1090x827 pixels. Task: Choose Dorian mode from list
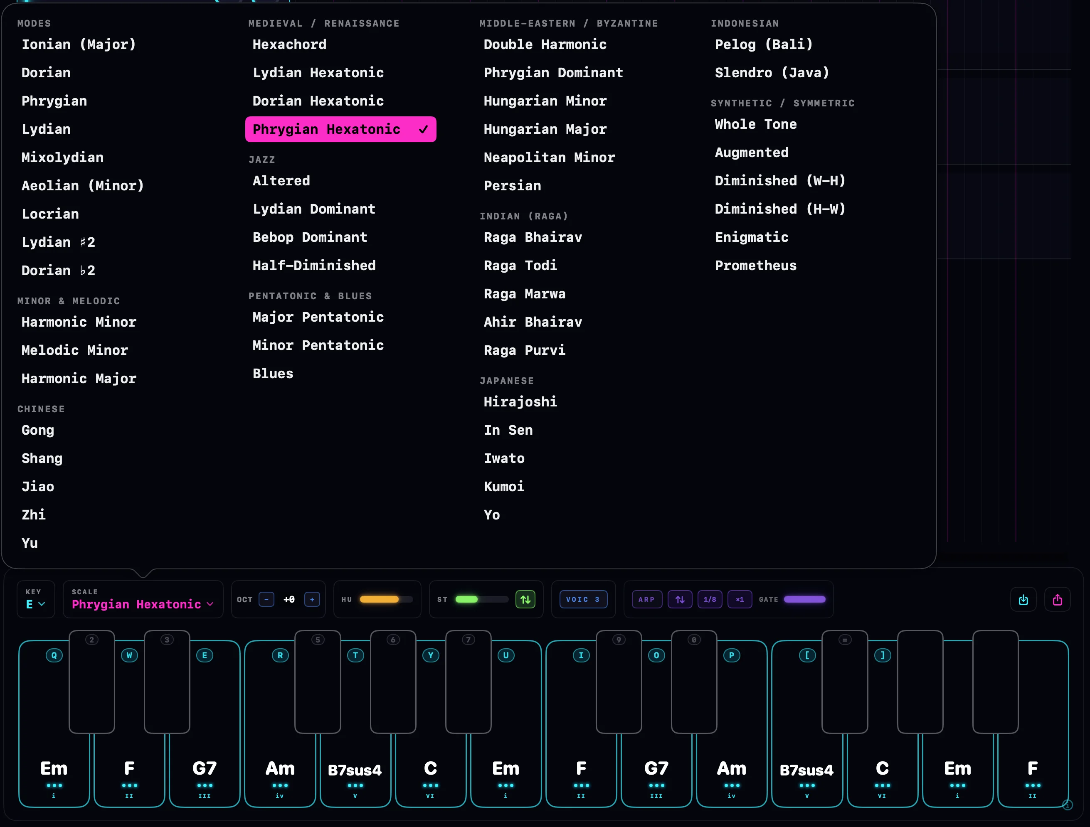(x=46, y=73)
